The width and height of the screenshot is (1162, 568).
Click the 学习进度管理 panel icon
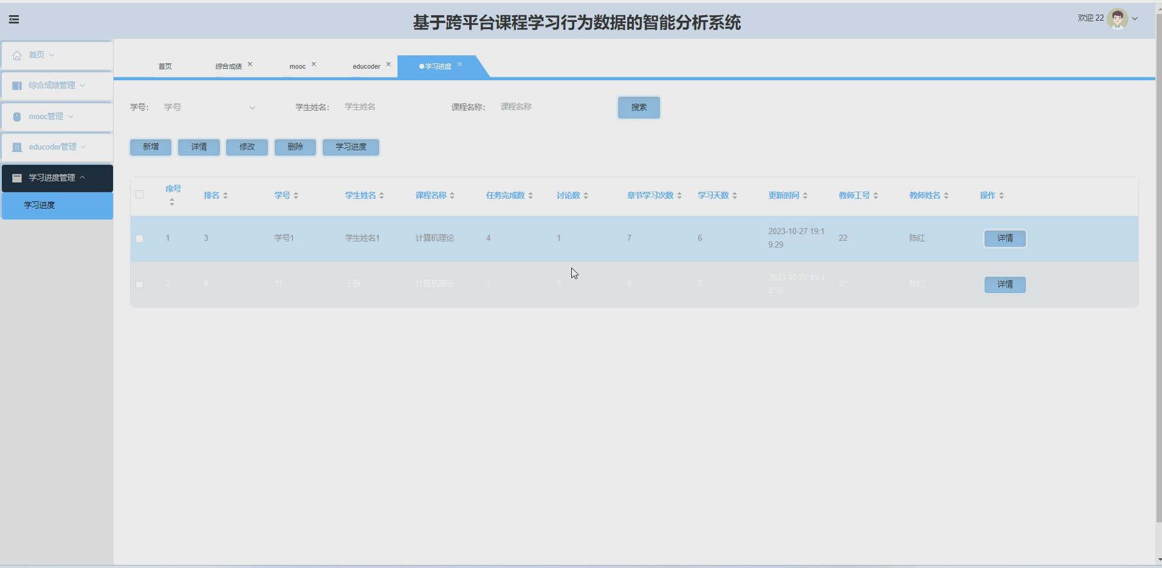[x=16, y=177]
